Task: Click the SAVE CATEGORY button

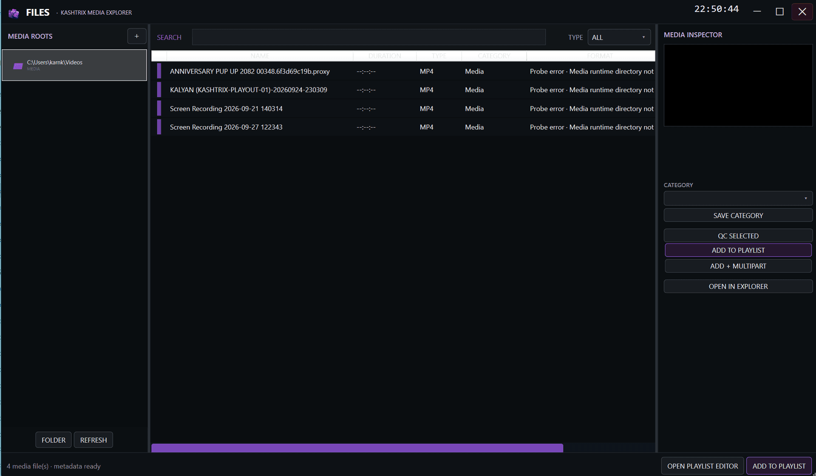Action: click(x=738, y=215)
